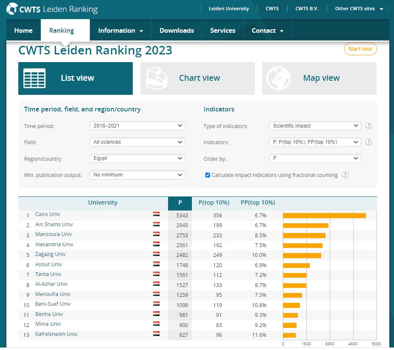Open the Cairo Univ link
This screenshot has height=350, width=394.
point(49,214)
